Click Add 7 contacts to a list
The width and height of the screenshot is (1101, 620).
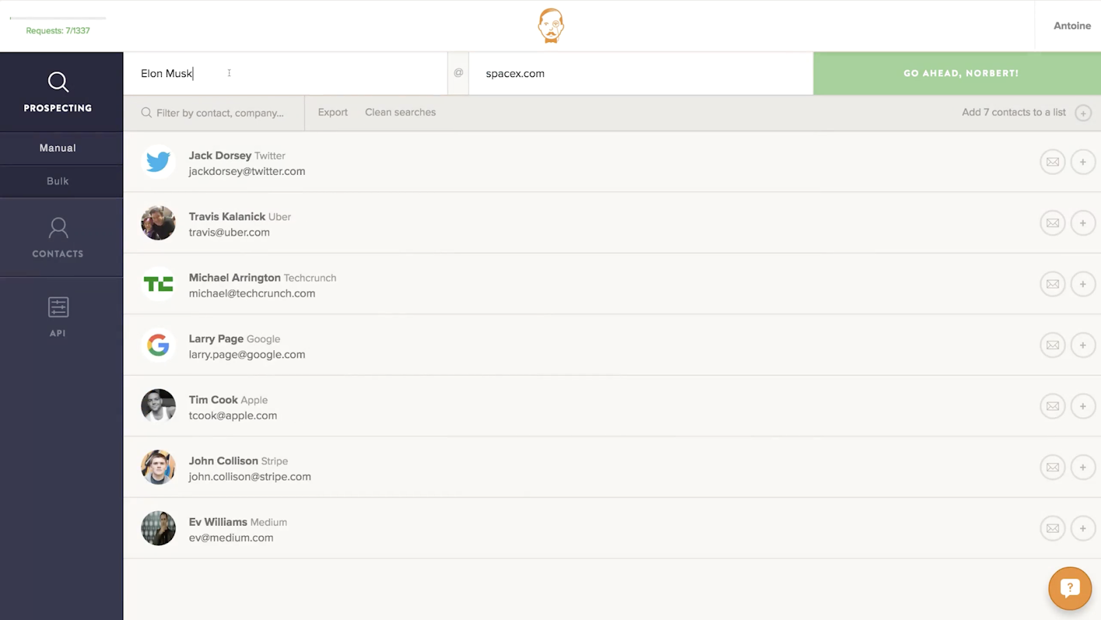pyautogui.click(x=1014, y=112)
